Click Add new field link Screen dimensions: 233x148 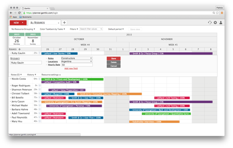[71, 68]
